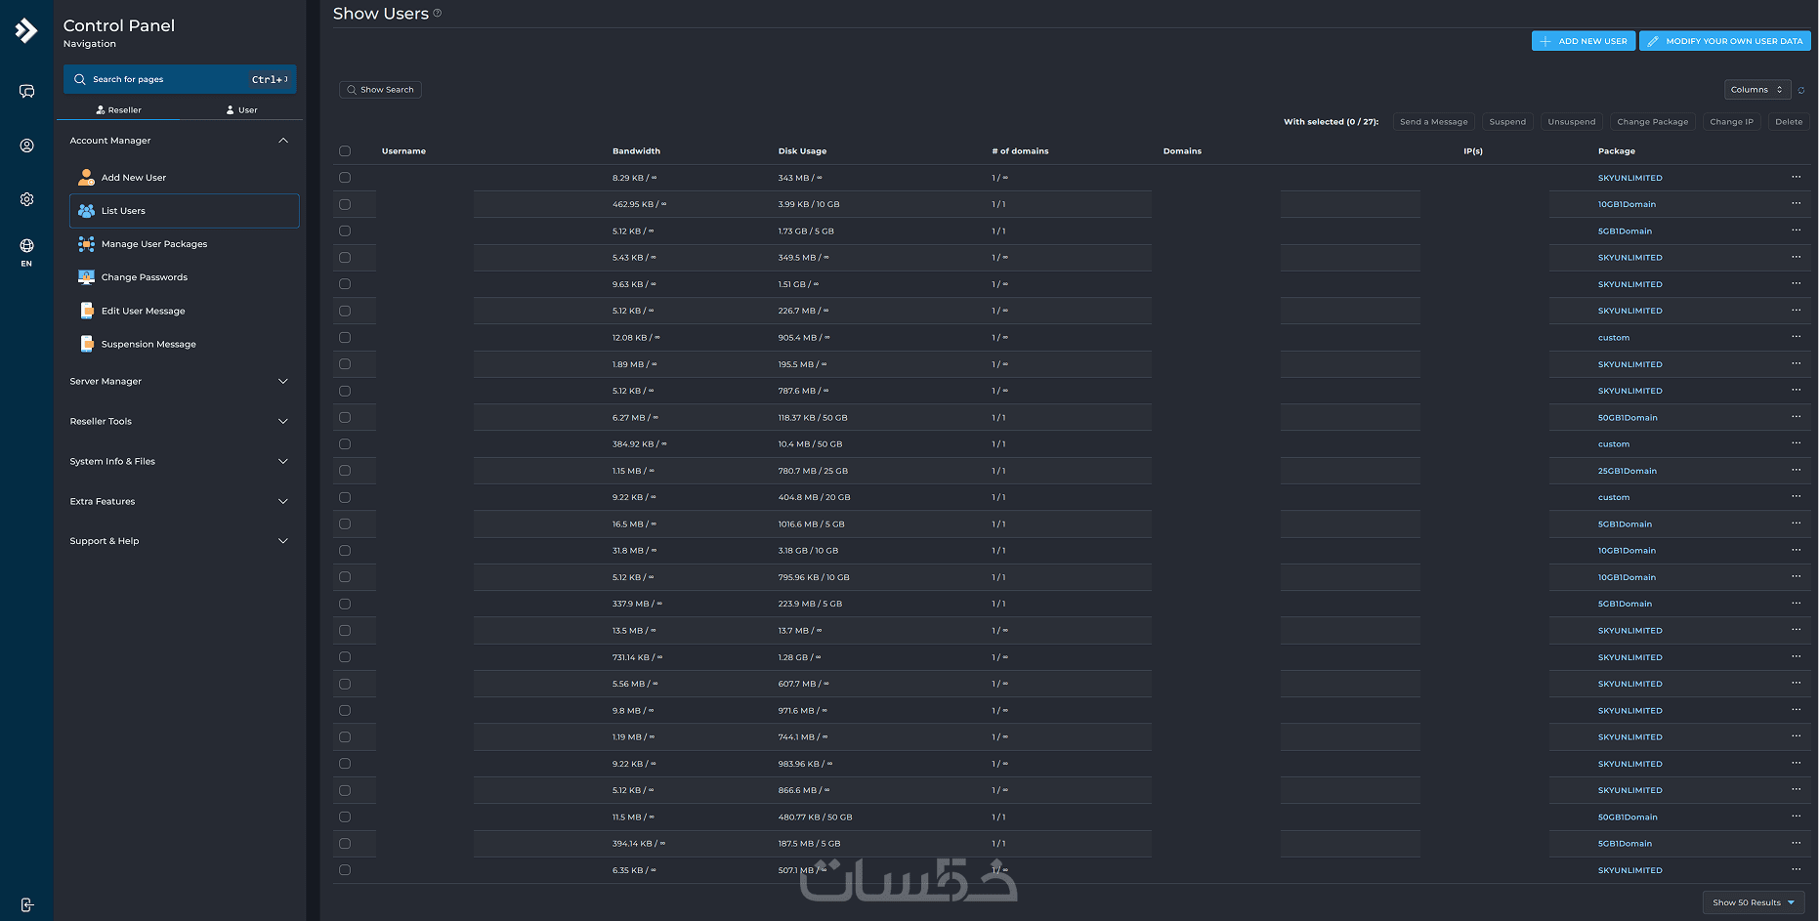The image size is (1819, 921).
Task: Open List Users in sidebar
Action: click(185, 211)
